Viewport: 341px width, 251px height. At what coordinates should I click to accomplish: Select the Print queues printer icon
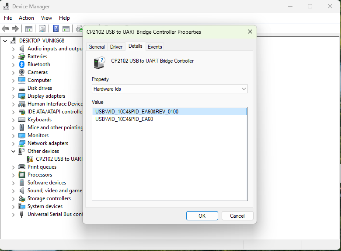tap(22, 167)
